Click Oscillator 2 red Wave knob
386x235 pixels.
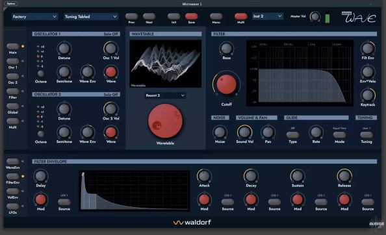[110, 132]
